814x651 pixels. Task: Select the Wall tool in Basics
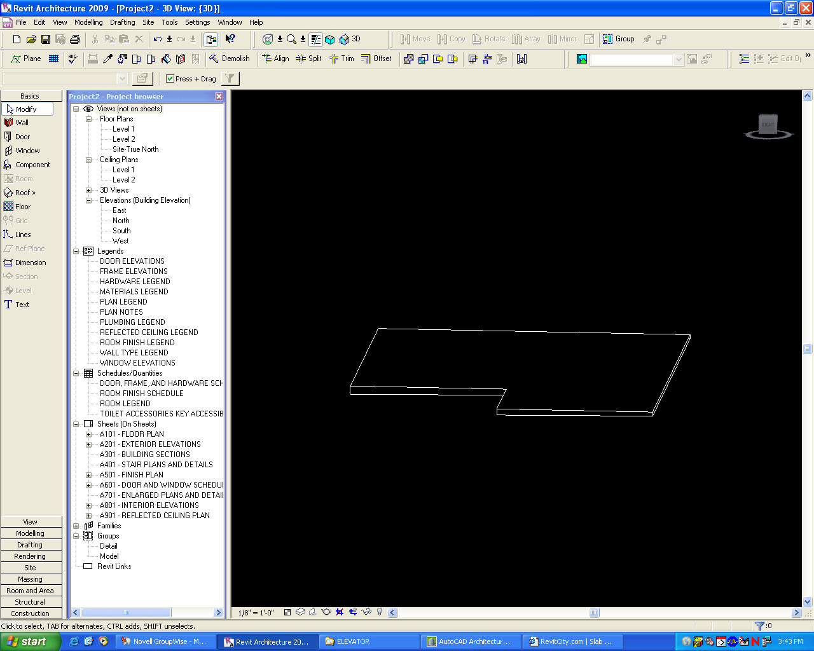tap(22, 123)
